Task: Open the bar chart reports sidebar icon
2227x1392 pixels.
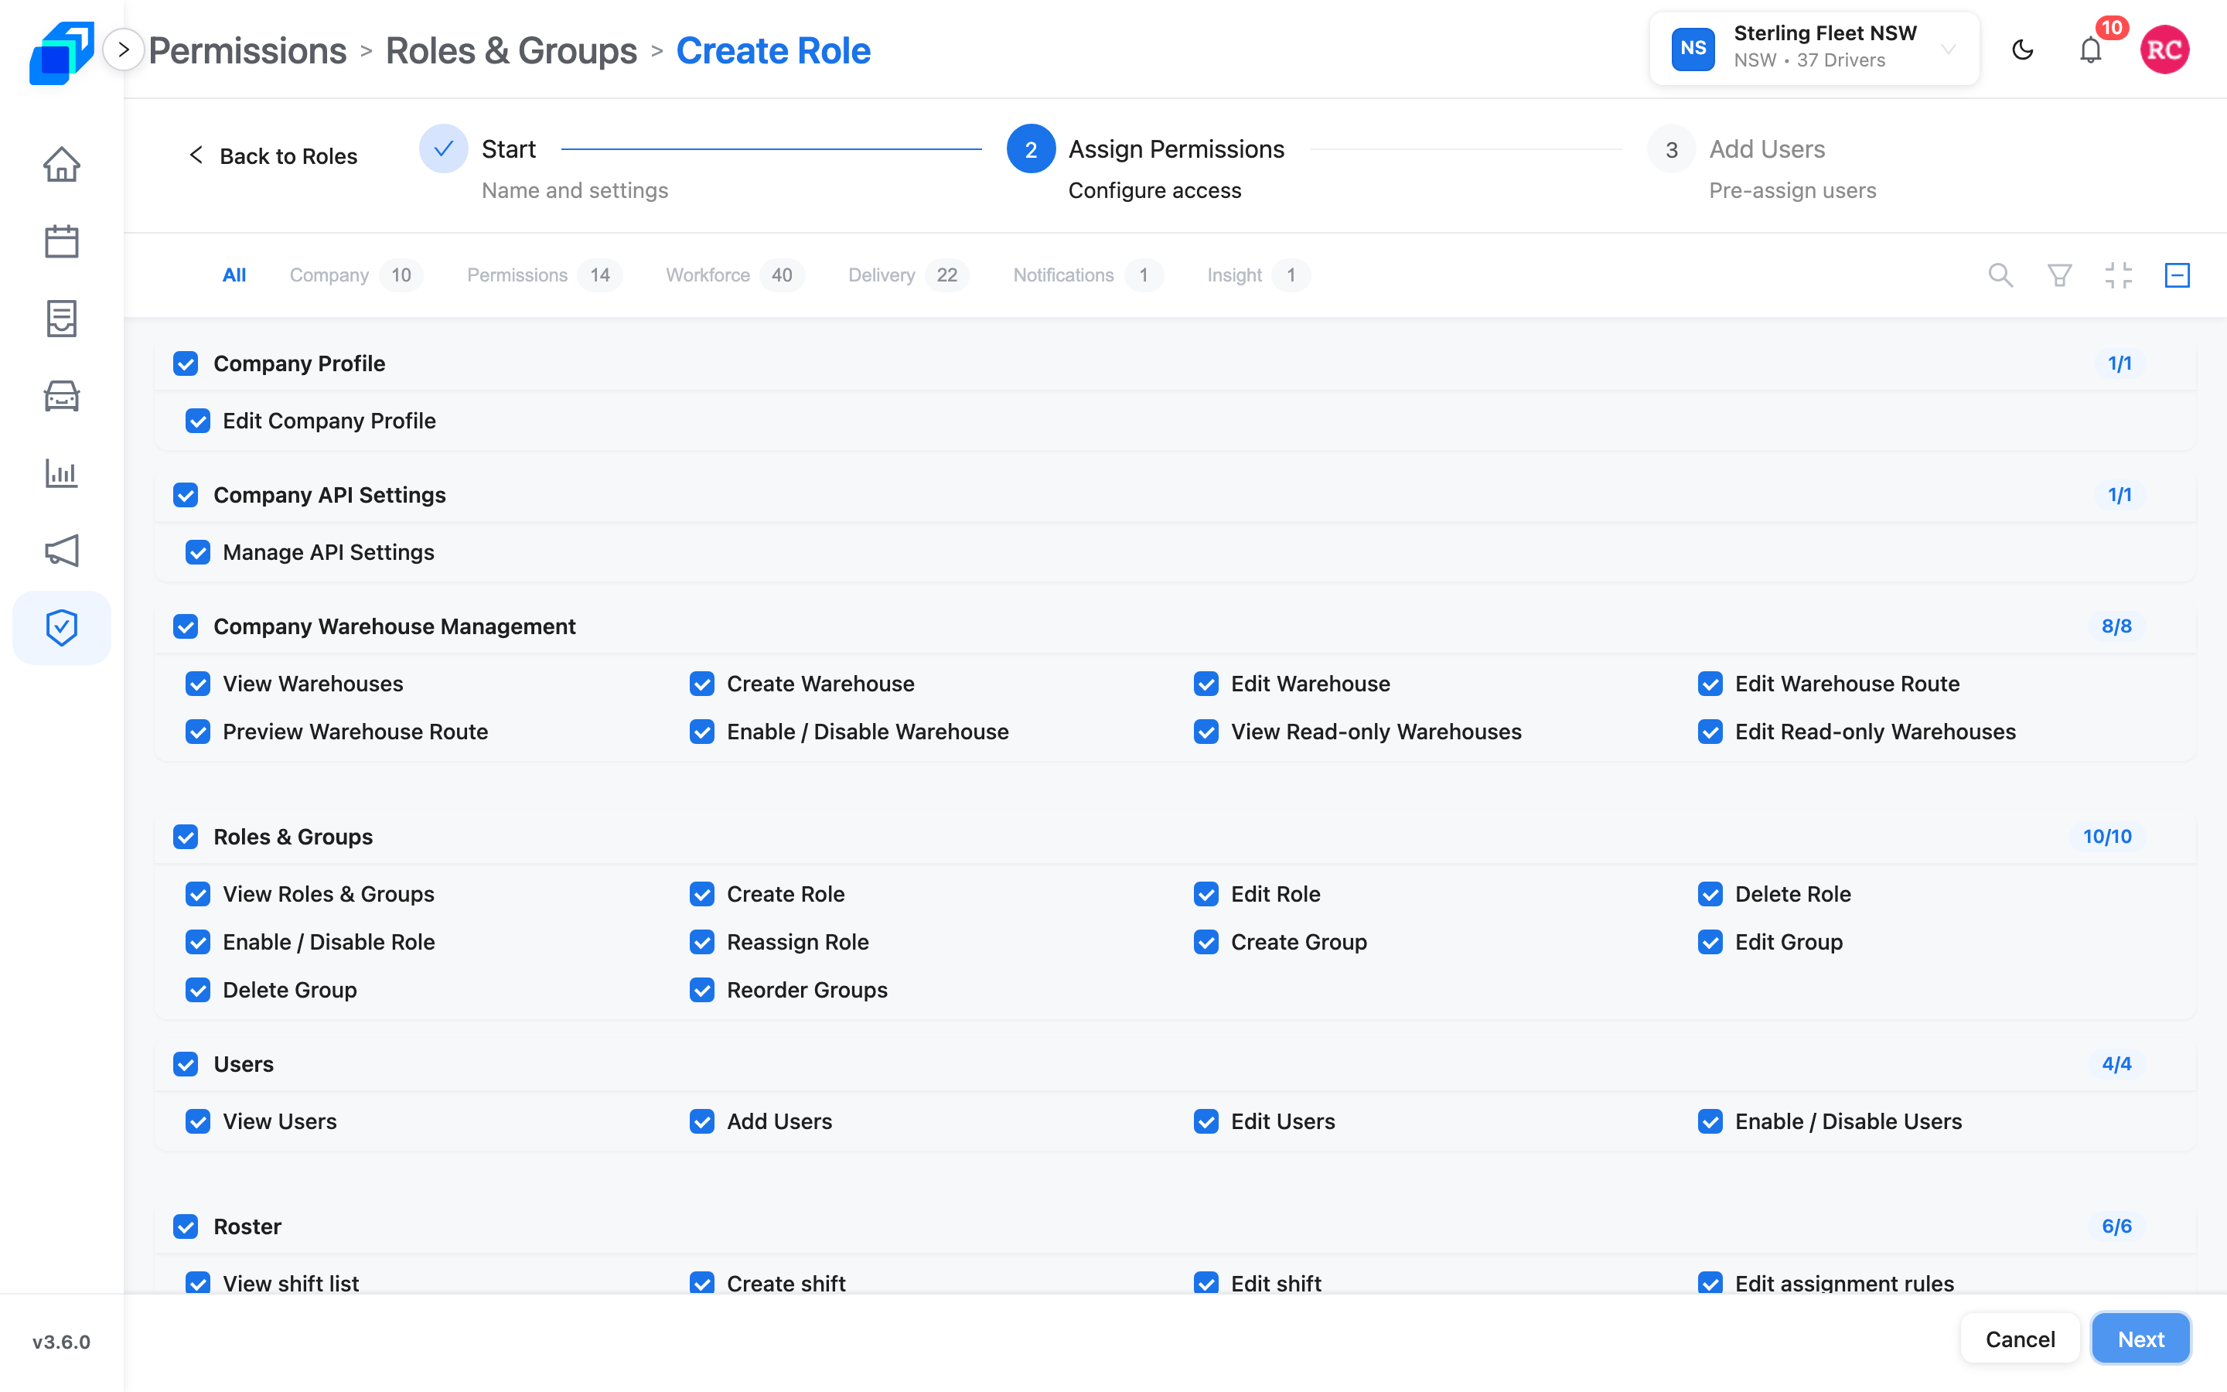Action: pos(62,473)
